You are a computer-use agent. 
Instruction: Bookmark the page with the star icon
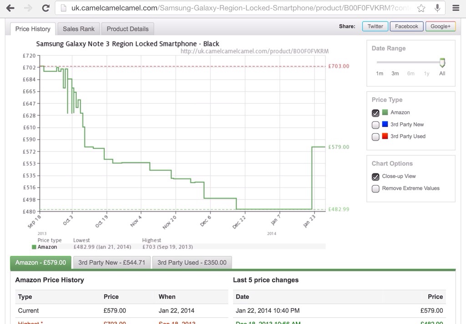click(x=421, y=8)
